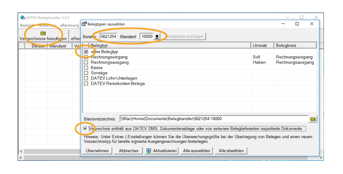The image size is (343, 174).
Task: Click the yellow folder icon Verzeichnisse hinzufügen
Action: point(43,33)
